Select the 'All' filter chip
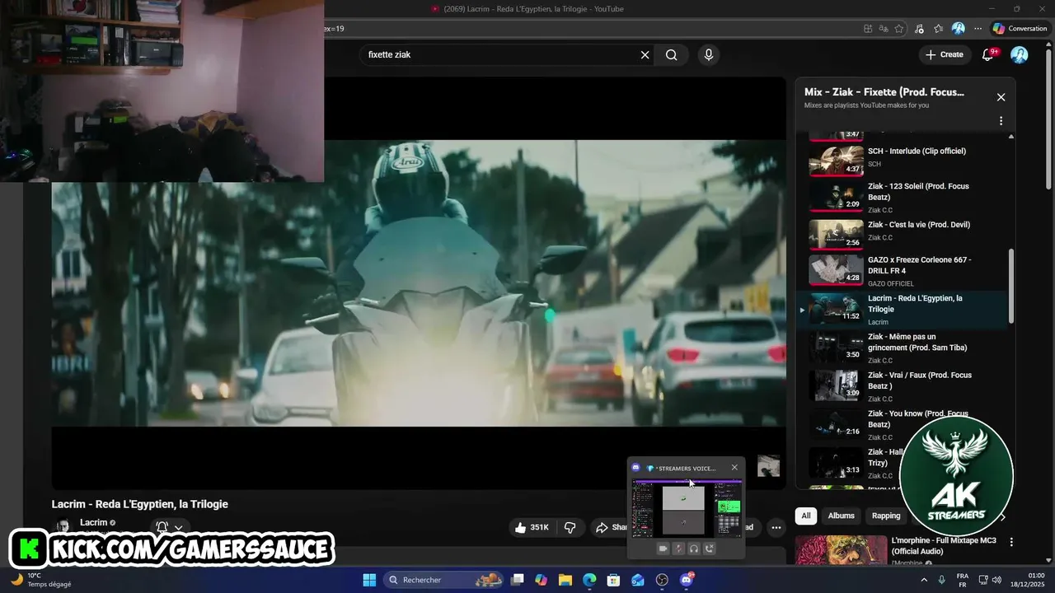The height and width of the screenshot is (593, 1055). 806,516
